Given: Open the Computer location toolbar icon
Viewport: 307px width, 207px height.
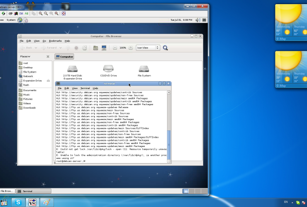Looking at the screenshot, I should (104, 48).
